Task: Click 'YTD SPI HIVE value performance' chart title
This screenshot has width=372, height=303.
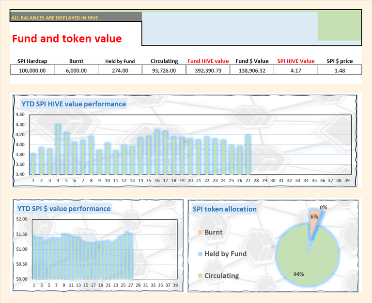Action: [74, 104]
